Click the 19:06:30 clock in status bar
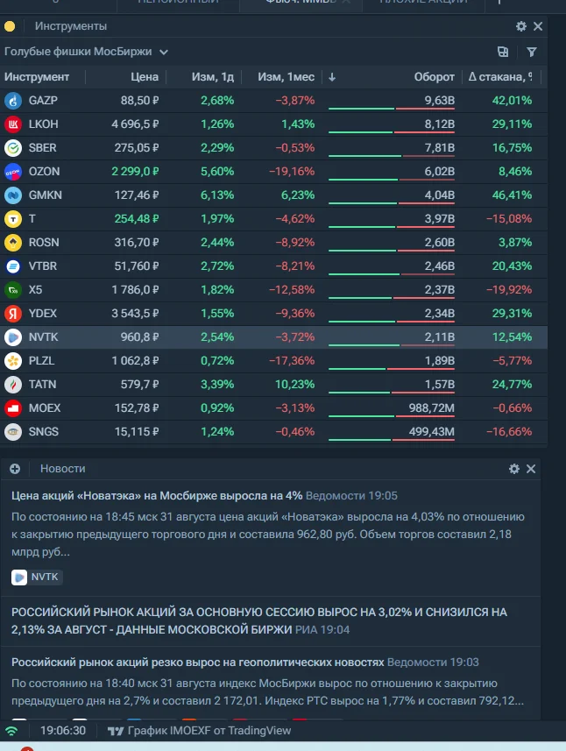The width and height of the screenshot is (566, 751). click(x=63, y=731)
